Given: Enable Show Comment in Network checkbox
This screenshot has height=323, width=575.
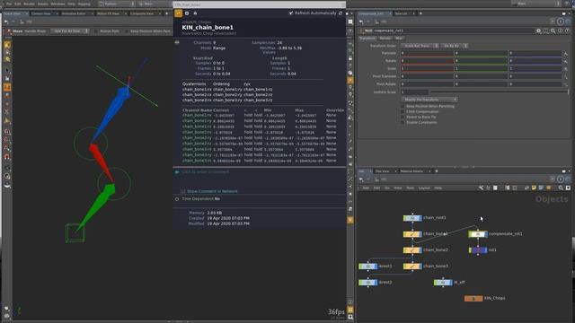Looking at the screenshot, I should [x=183, y=191].
